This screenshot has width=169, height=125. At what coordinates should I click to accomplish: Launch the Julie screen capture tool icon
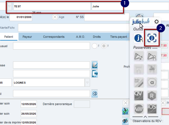tap(152, 38)
